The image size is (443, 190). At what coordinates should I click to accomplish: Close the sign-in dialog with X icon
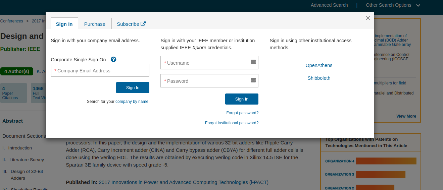(368, 18)
